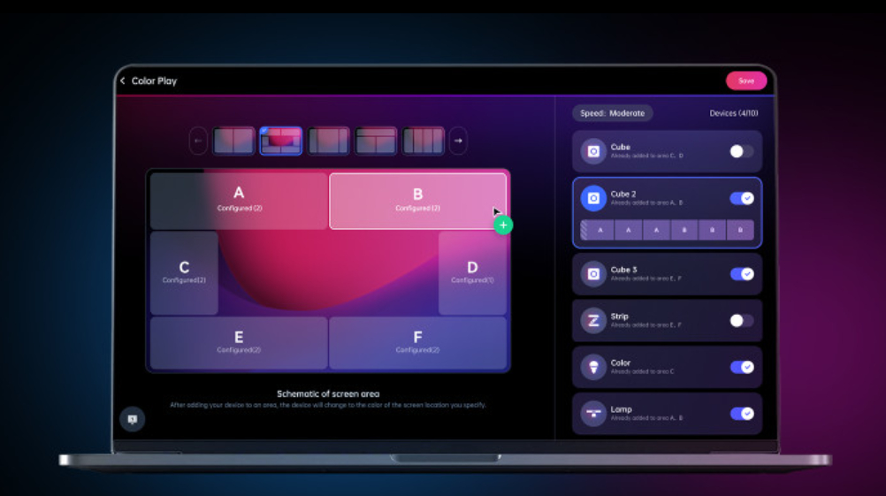
Task: Click the green plus icon on area B
Action: pos(503,225)
